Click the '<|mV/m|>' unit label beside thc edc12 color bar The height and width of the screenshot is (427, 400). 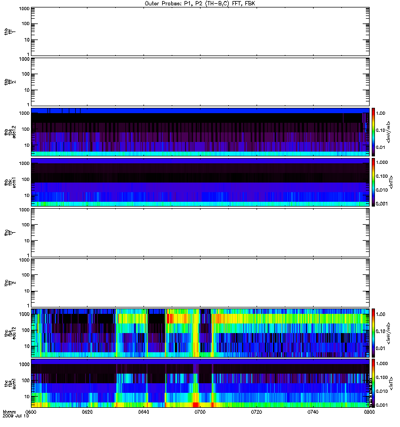click(x=389, y=333)
